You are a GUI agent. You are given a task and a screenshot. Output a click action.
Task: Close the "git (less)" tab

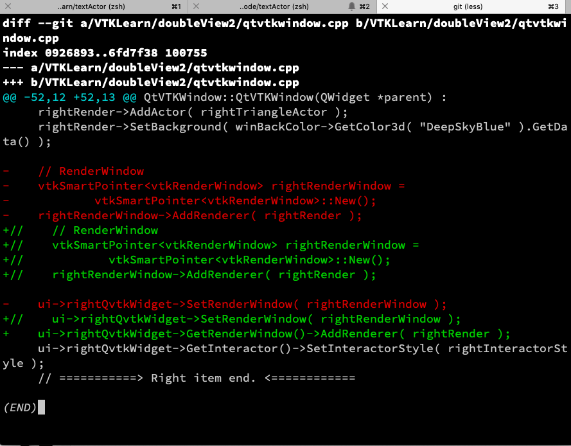tap(385, 7)
